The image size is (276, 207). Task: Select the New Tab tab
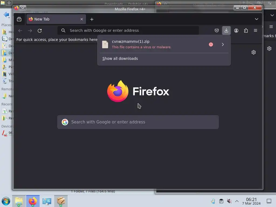point(56,19)
